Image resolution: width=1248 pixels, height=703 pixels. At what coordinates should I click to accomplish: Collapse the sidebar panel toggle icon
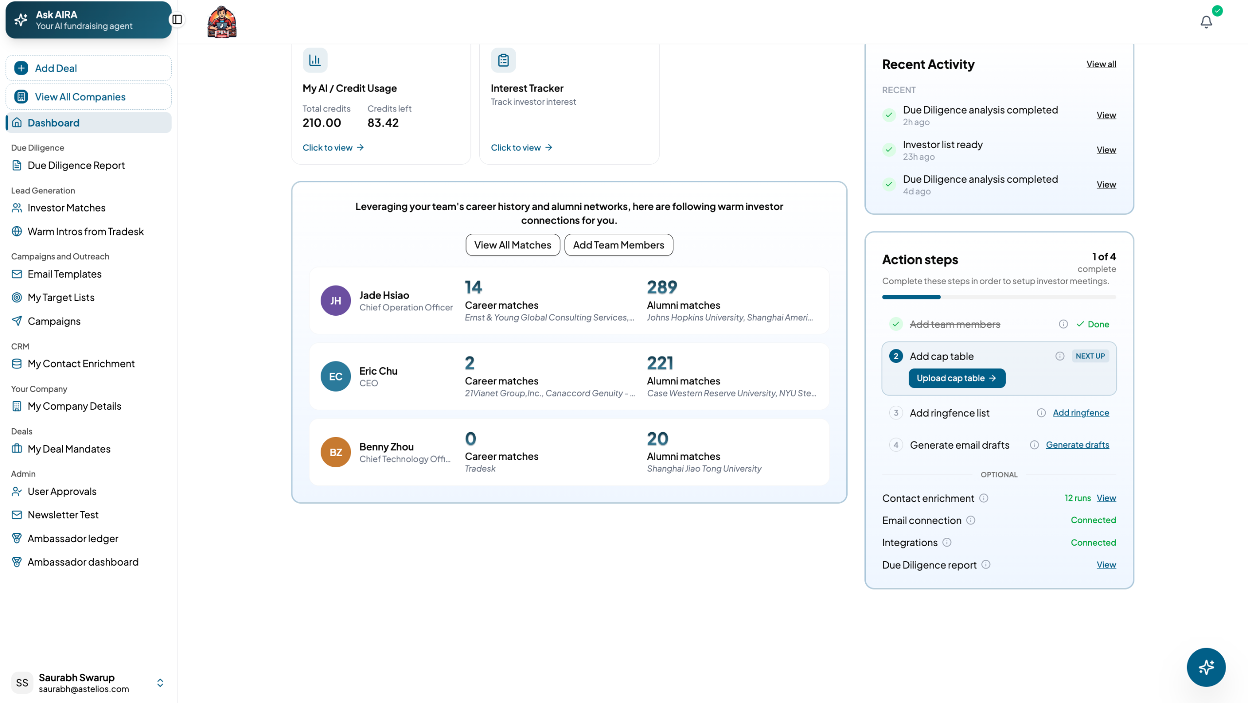pos(177,19)
